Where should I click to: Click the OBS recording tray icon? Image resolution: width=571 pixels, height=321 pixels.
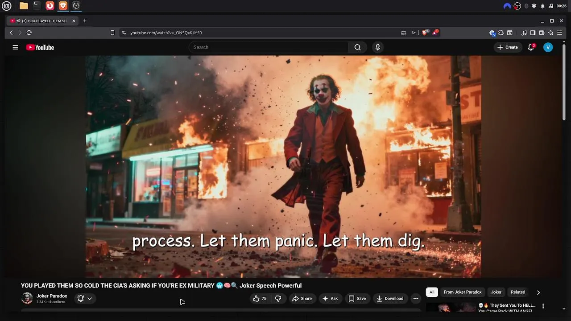517,6
